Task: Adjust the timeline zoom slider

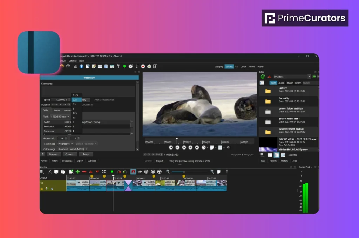Action: [185, 172]
